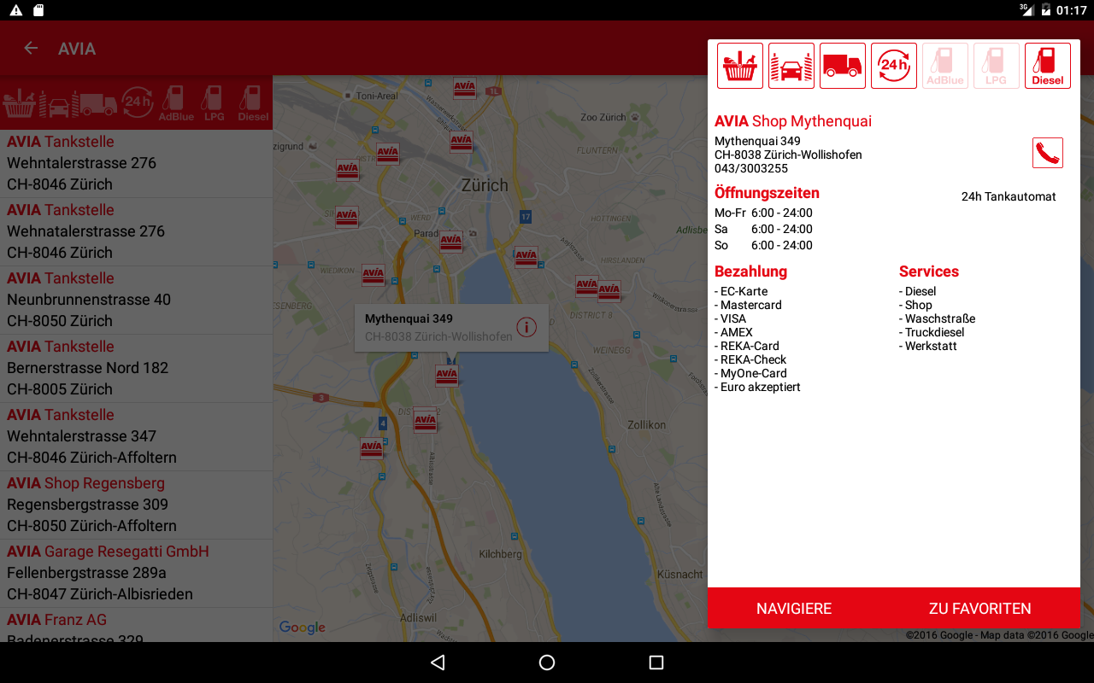Select AVIA Tankstelle at Wehntalerstrasse 276

point(137,163)
